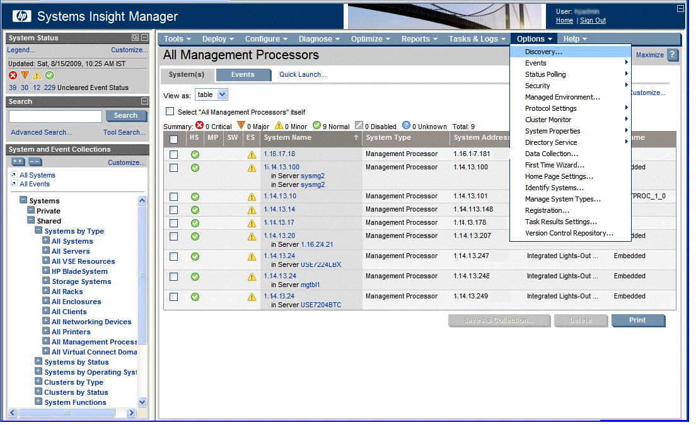Click the major status icon in System Status

pos(25,76)
